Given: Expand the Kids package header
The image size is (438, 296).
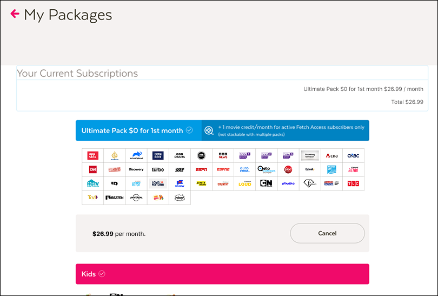Looking at the screenshot, I should point(222,274).
